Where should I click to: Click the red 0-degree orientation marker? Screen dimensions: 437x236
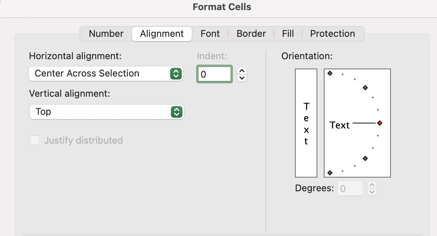380,123
